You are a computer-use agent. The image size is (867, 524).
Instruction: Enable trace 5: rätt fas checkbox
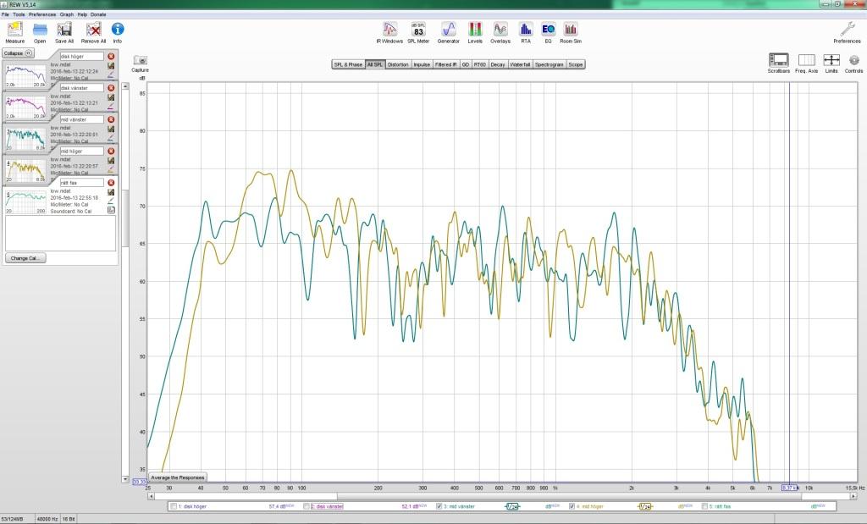pos(704,506)
